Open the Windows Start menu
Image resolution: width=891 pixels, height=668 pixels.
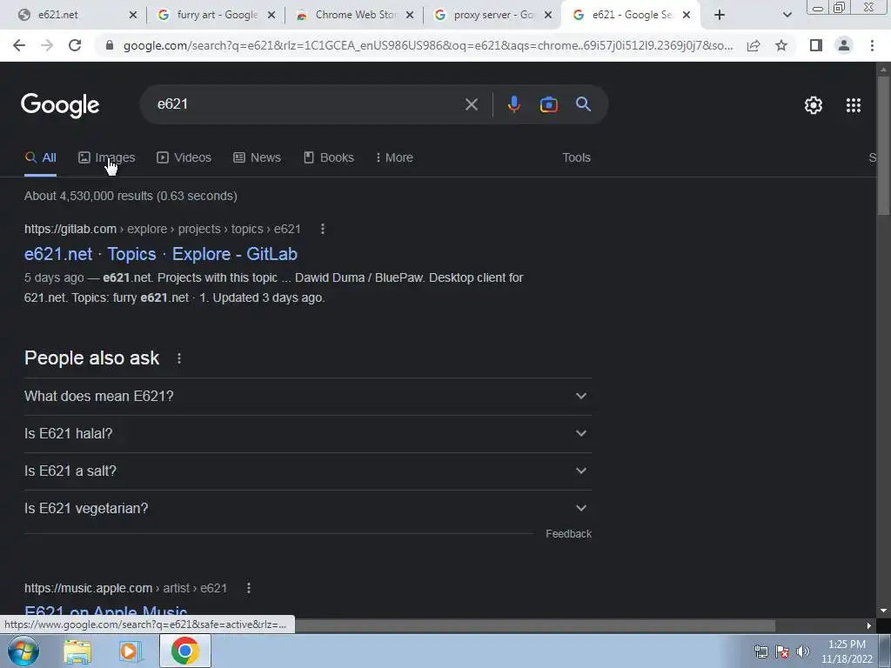tap(23, 651)
